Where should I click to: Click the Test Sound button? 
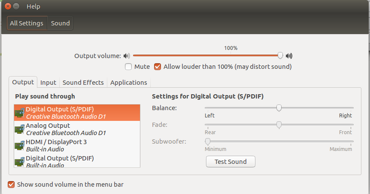230,162
